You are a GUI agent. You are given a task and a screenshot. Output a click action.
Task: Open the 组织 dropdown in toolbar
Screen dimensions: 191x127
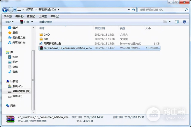[x=9, y=22]
